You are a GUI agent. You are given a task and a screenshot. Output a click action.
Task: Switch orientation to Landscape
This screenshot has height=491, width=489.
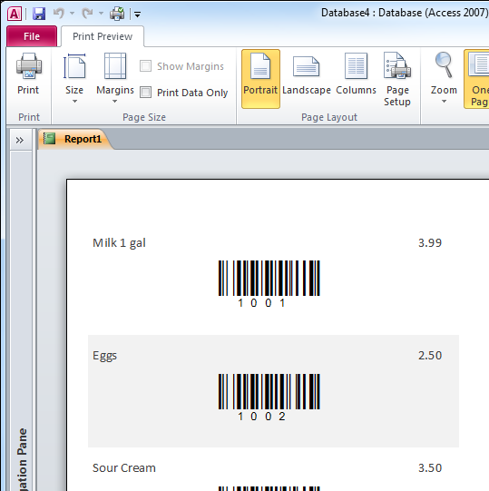point(306,78)
